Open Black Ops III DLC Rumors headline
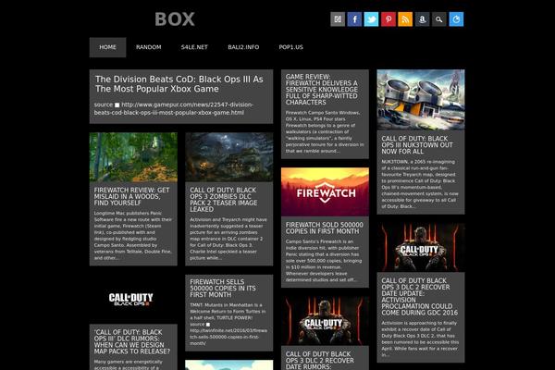This screenshot has width=555, height=370. click(132, 341)
